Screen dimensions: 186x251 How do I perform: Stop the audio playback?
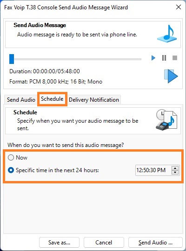click(x=175, y=58)
